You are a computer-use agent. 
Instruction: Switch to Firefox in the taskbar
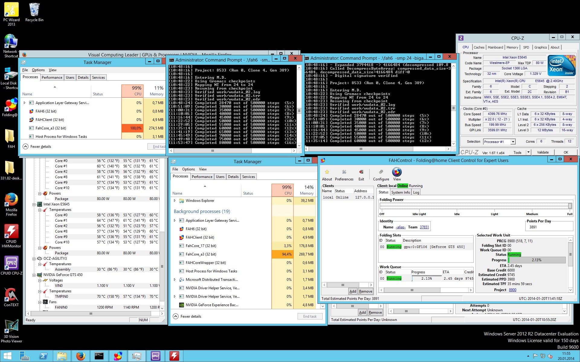point(81,356)
